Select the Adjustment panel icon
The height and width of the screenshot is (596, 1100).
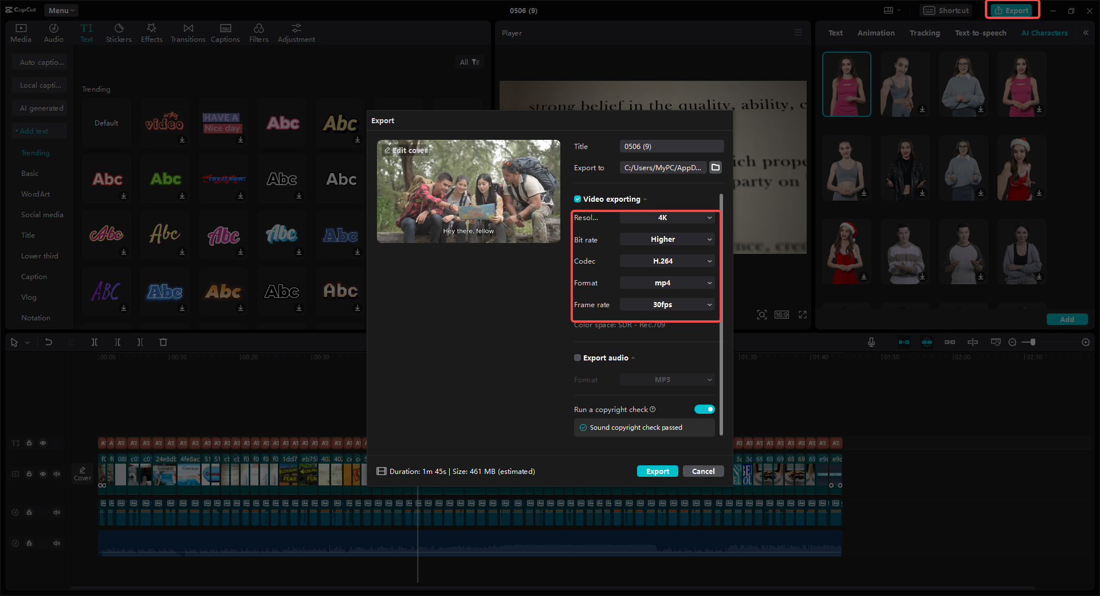coord(296,32)
